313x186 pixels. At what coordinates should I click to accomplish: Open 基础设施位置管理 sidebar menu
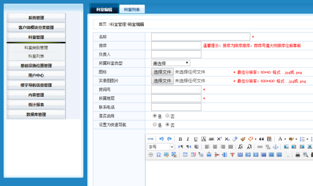tap(36, 66)
